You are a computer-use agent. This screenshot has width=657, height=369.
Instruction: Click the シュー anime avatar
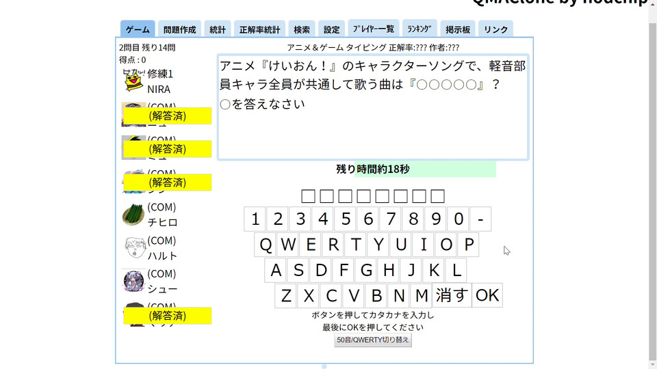(133, 281)
